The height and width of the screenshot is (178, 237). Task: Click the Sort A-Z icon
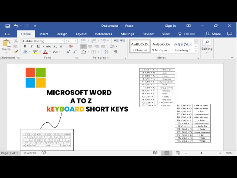point(107,52)
